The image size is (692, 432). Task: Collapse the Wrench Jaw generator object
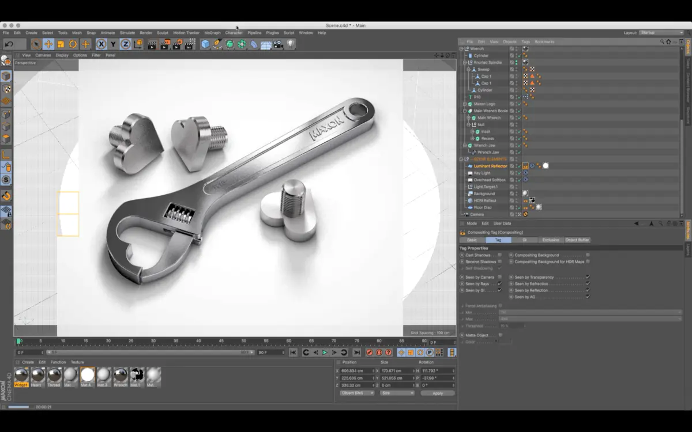tap(465, 145)
